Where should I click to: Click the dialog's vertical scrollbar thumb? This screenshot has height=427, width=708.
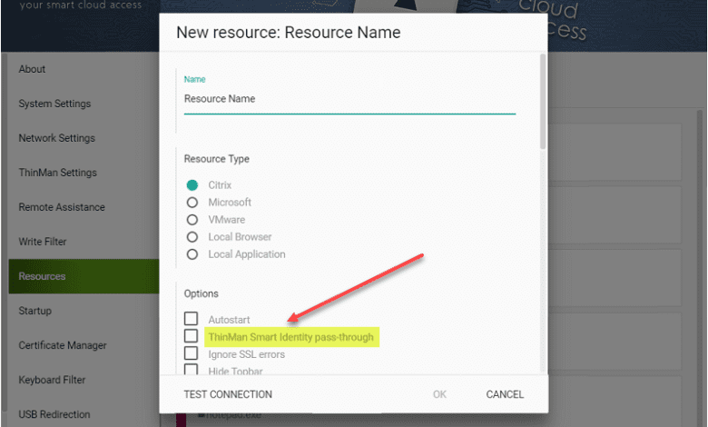click(x=543, y=102)
